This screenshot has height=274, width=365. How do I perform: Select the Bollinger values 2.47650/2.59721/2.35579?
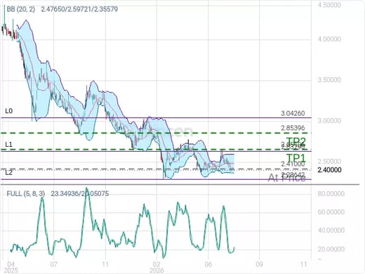pyautogui.click(x=79, y=9)
